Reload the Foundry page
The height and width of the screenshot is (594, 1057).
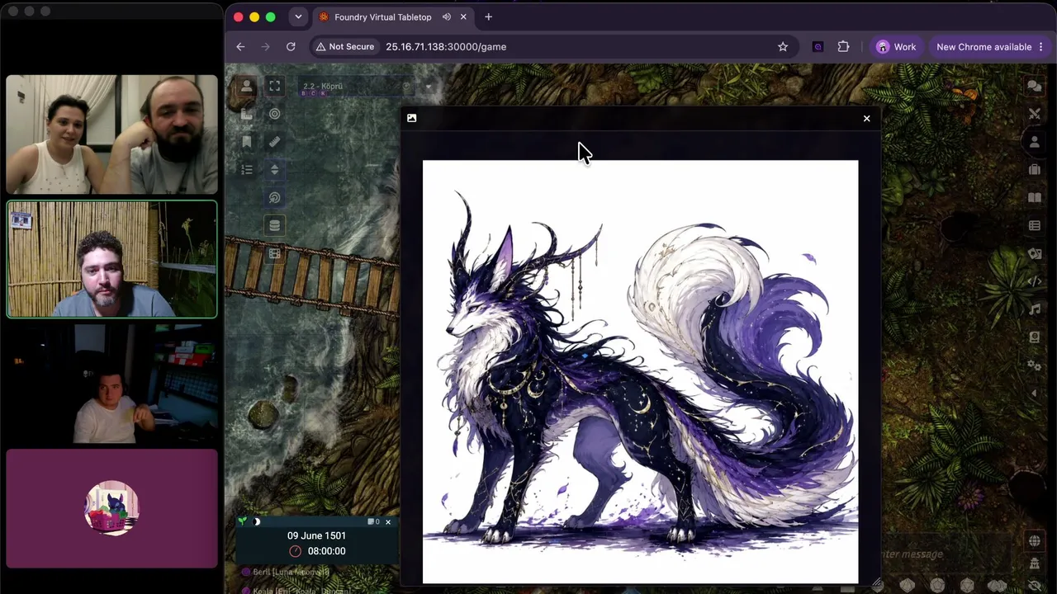click(x=291, y=47)
